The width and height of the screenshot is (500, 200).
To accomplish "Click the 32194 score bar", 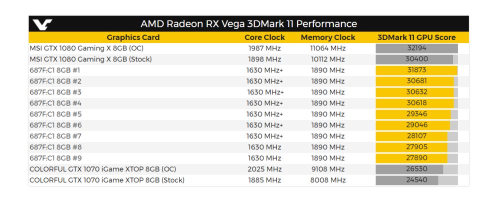I will tap(416, 48).
